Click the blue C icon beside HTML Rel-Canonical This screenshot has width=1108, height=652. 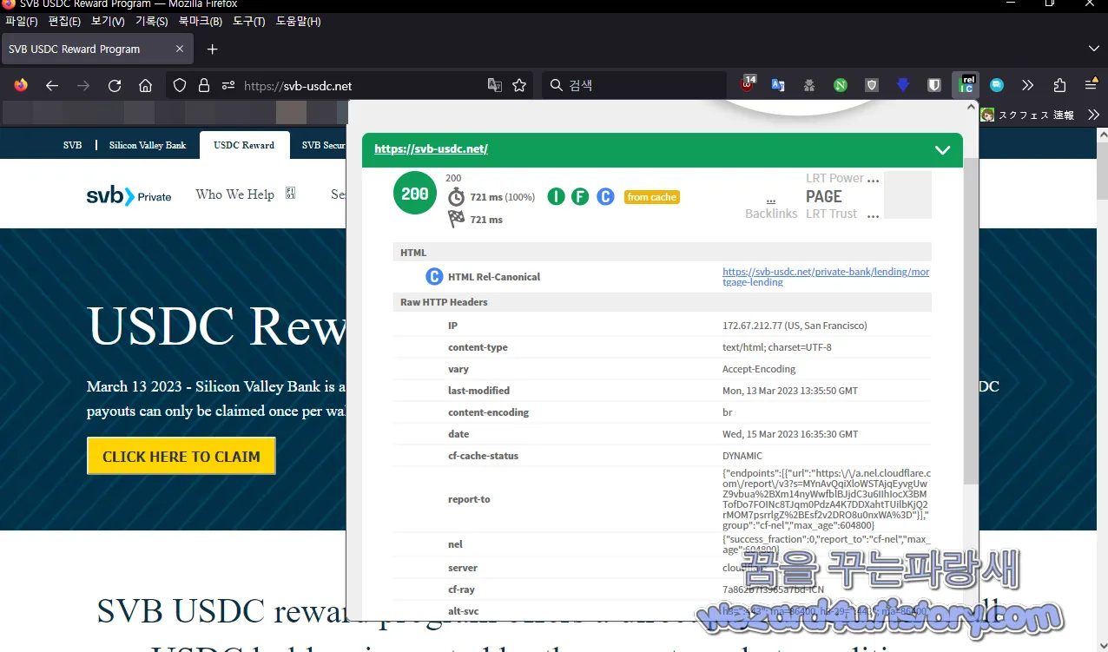[434, 277]
